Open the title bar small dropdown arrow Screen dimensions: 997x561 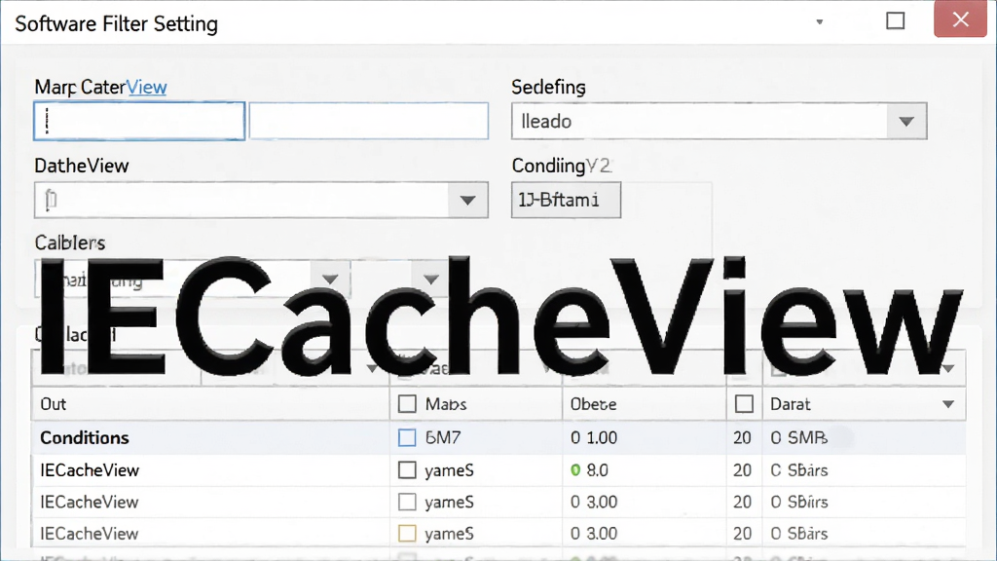820,22
